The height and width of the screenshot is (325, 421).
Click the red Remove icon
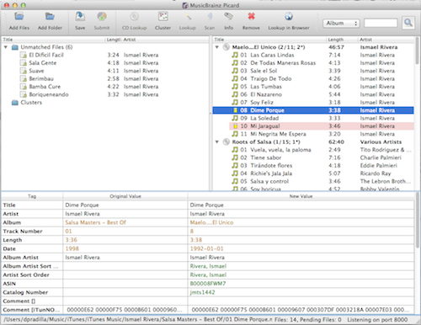[x=251, y=17]
